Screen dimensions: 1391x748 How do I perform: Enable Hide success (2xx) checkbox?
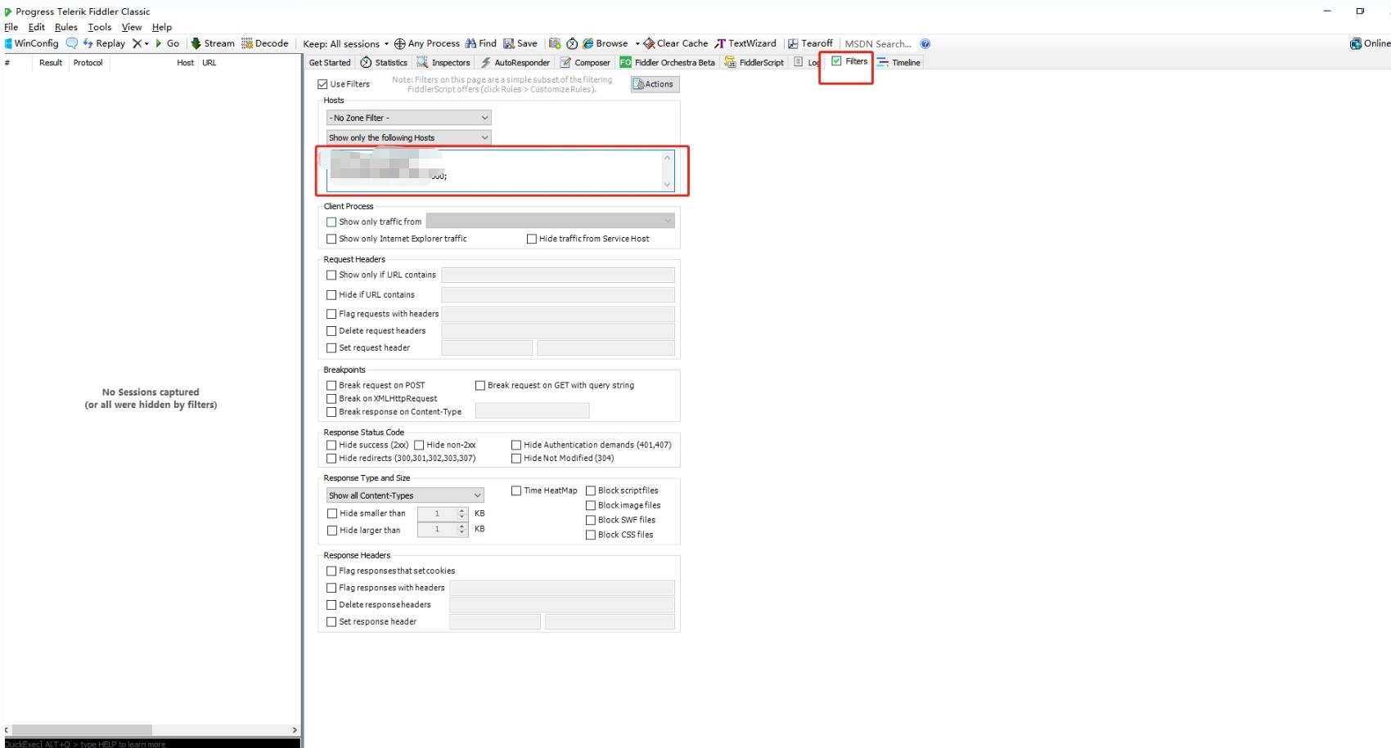(x=331, y=445)
